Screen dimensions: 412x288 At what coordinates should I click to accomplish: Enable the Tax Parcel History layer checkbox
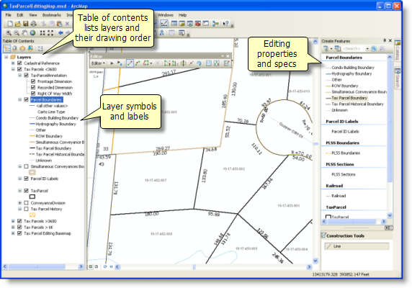click(x=26, y=209)
